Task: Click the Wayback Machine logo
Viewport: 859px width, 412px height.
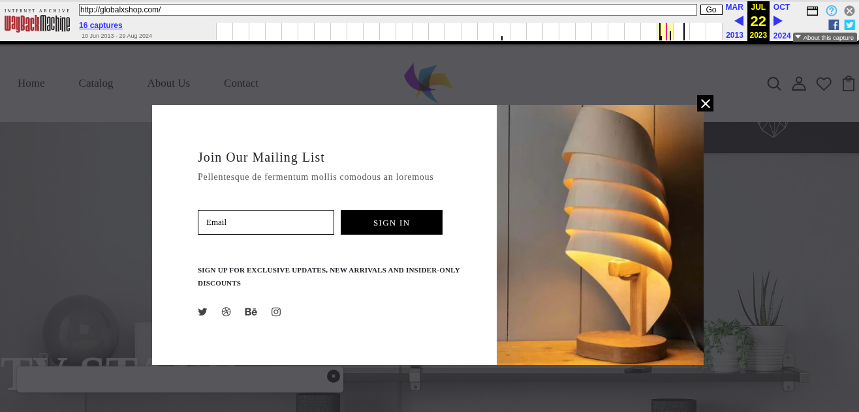Action: tap(37, 21)
